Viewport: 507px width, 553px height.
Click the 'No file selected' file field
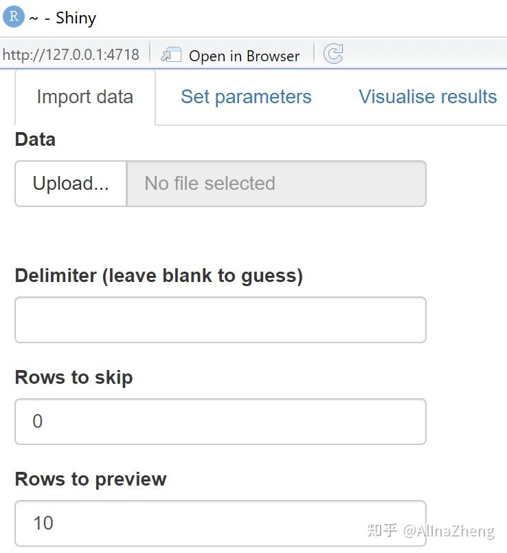pos(276,184)
